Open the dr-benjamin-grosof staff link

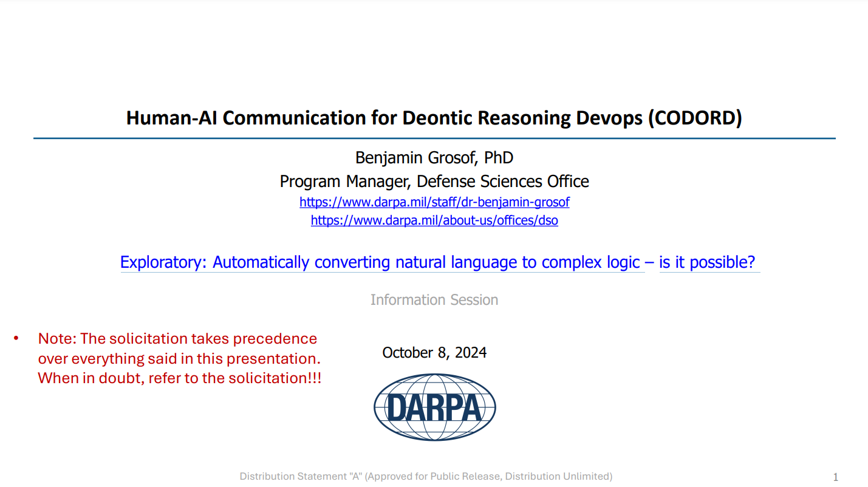434,202
